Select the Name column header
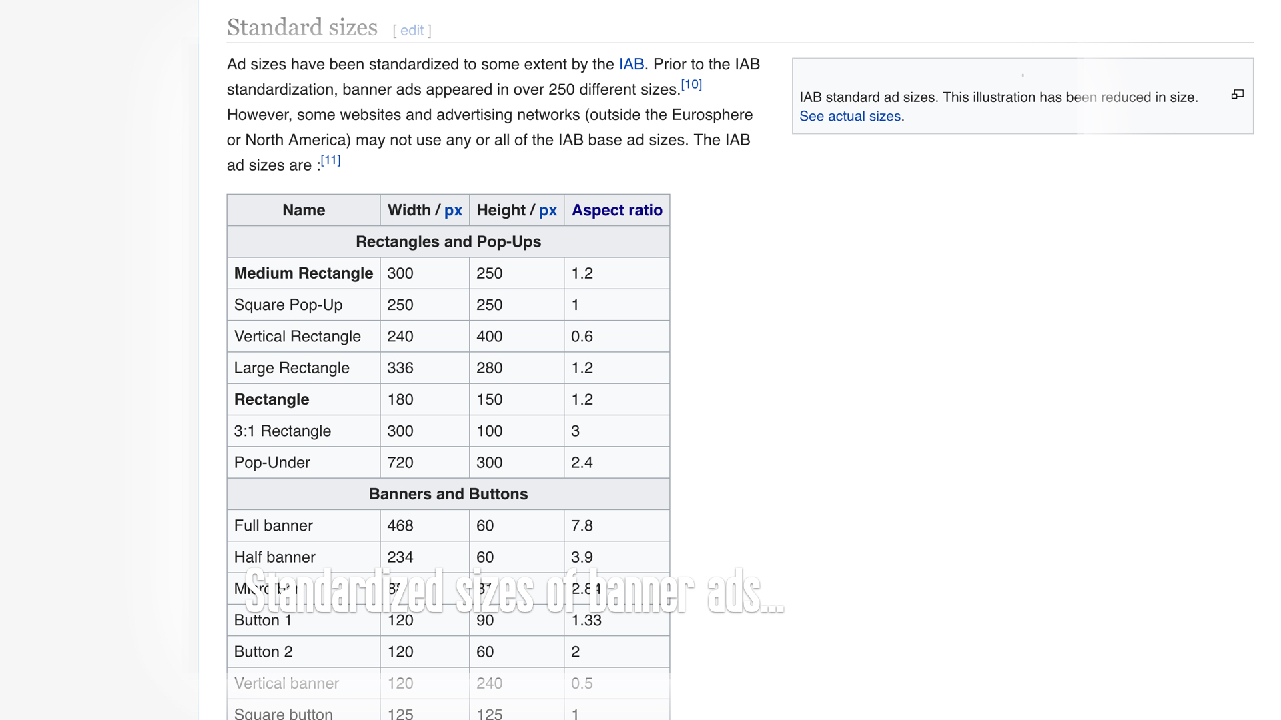This screenshot has height=720, width=1281. pos(304,211)
